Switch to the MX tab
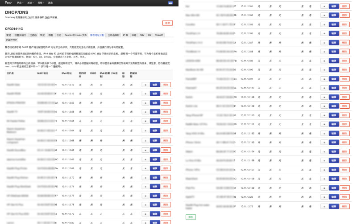 click(x=149, y=35)
